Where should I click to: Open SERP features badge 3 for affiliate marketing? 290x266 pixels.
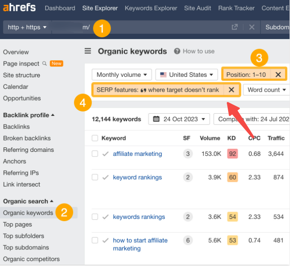point(188,154)
